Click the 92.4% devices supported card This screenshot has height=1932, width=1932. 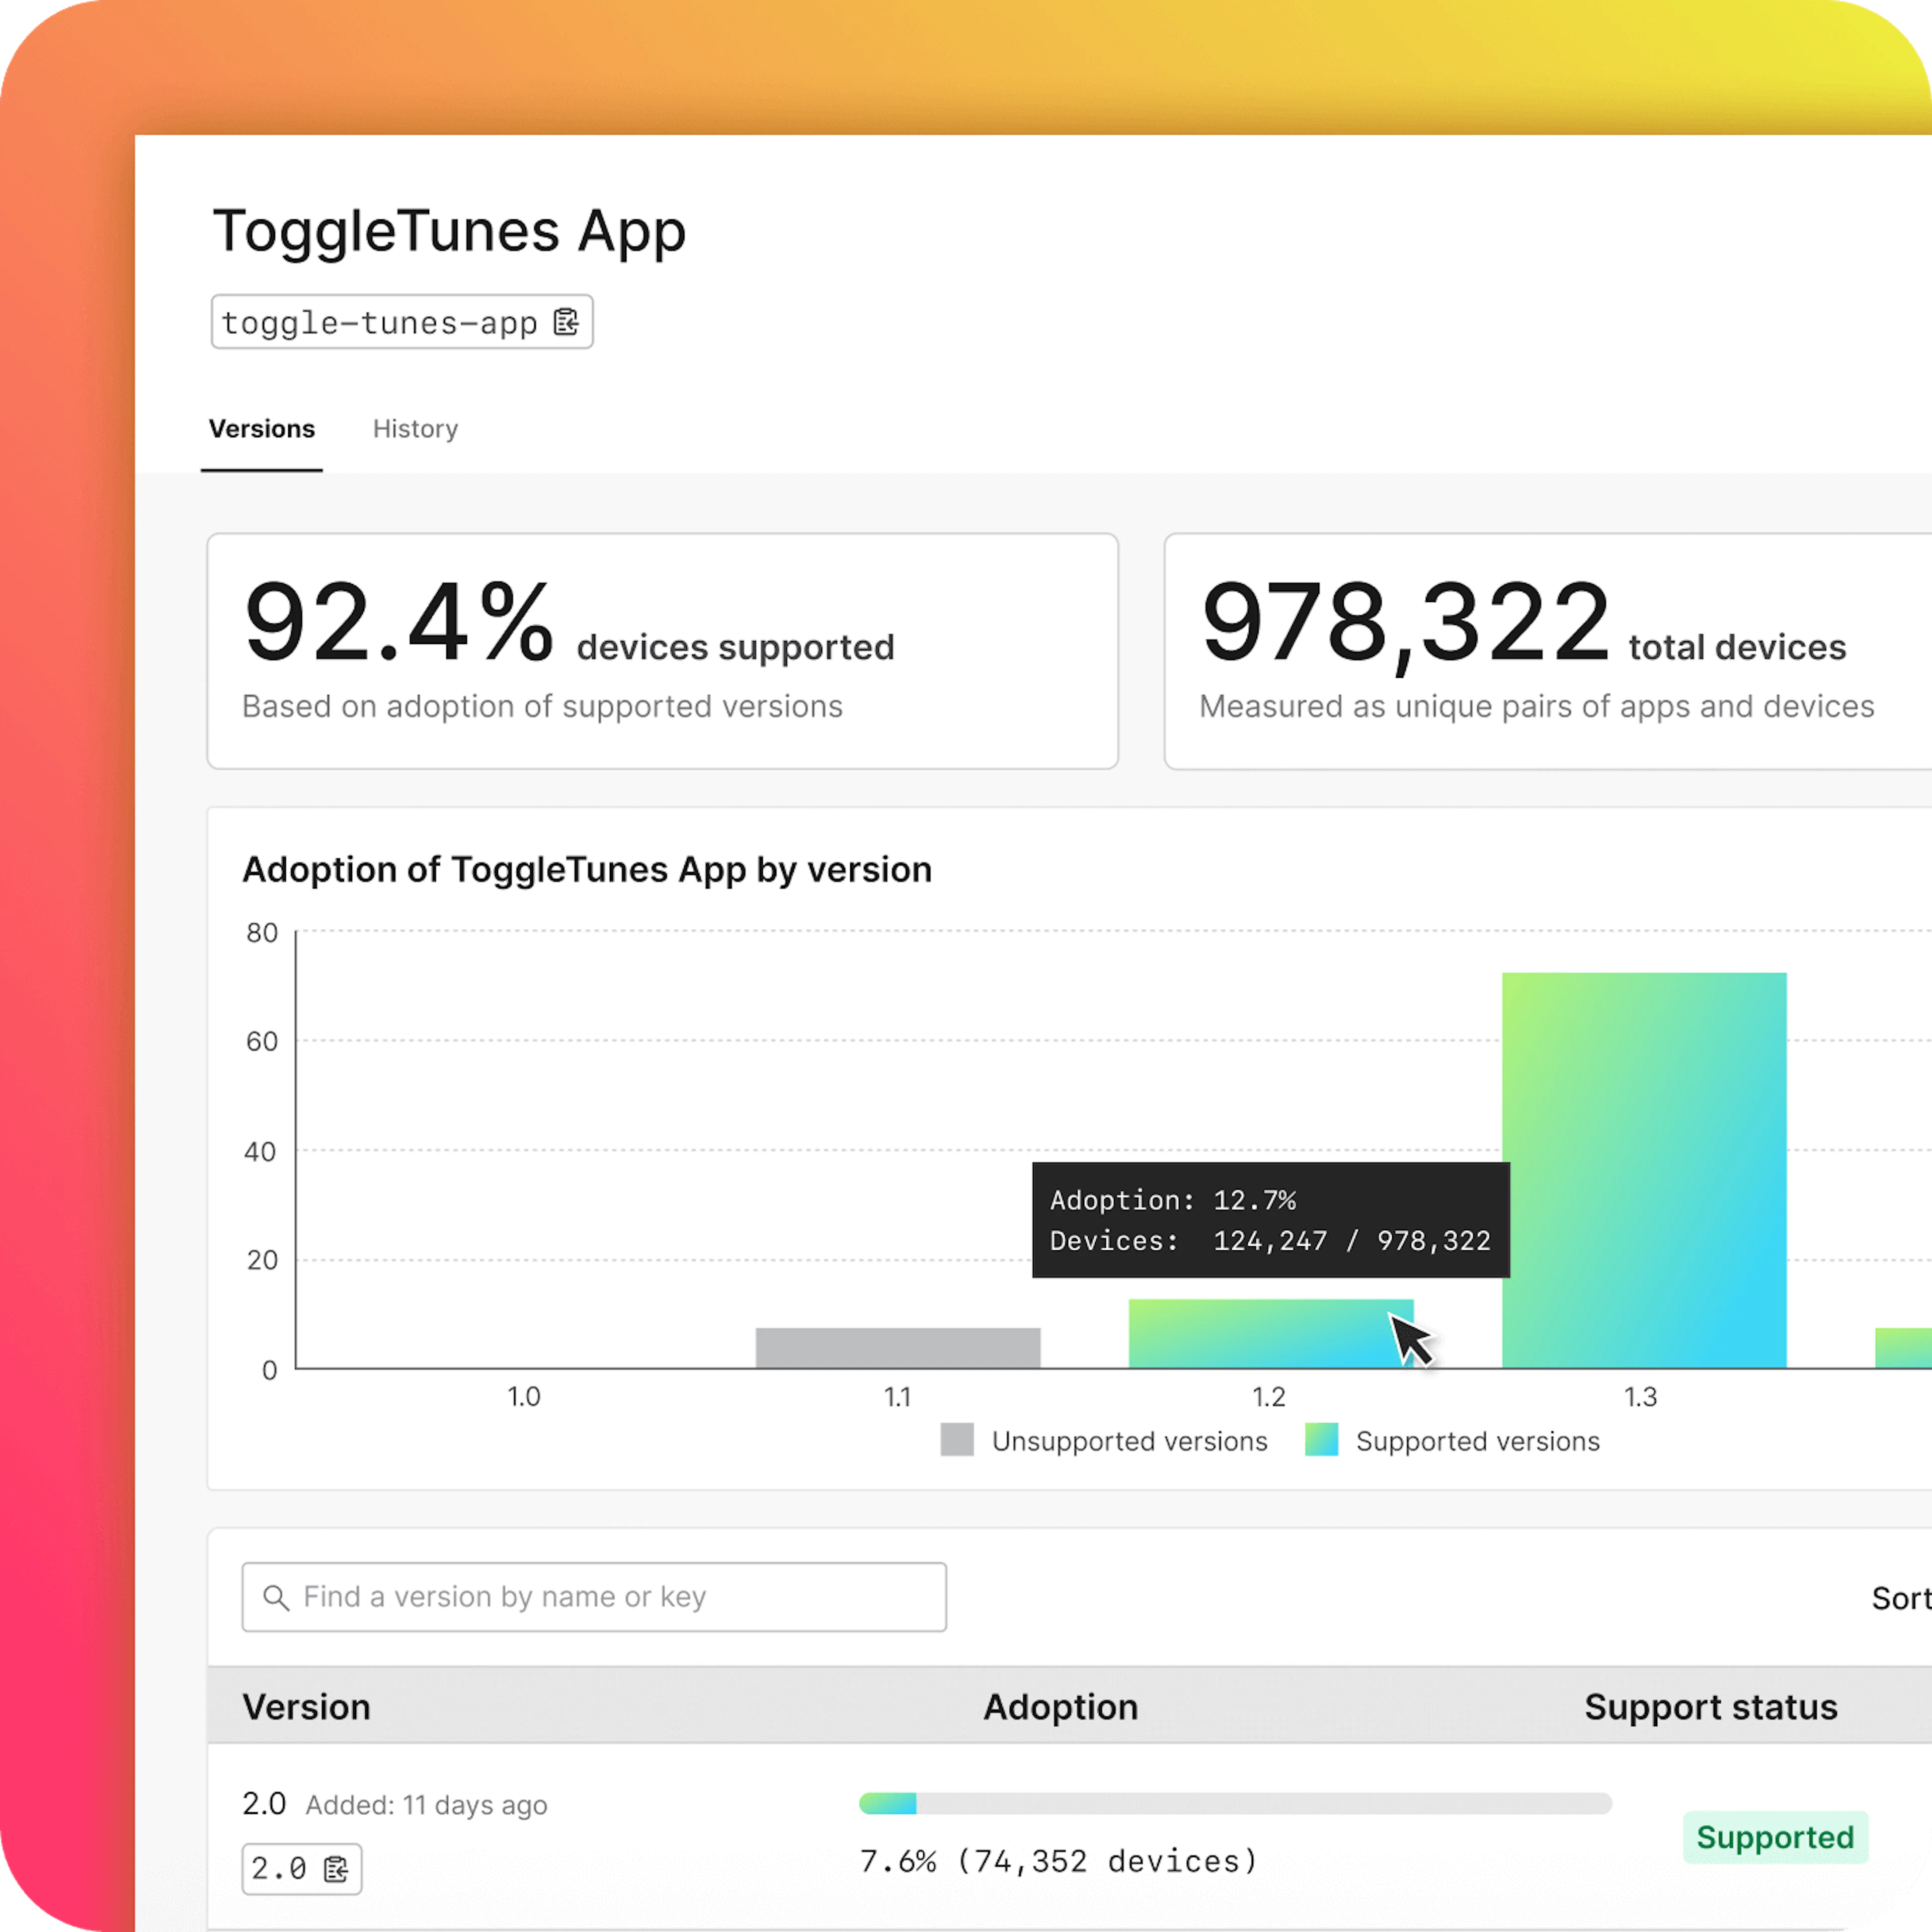tap(662, 651)
